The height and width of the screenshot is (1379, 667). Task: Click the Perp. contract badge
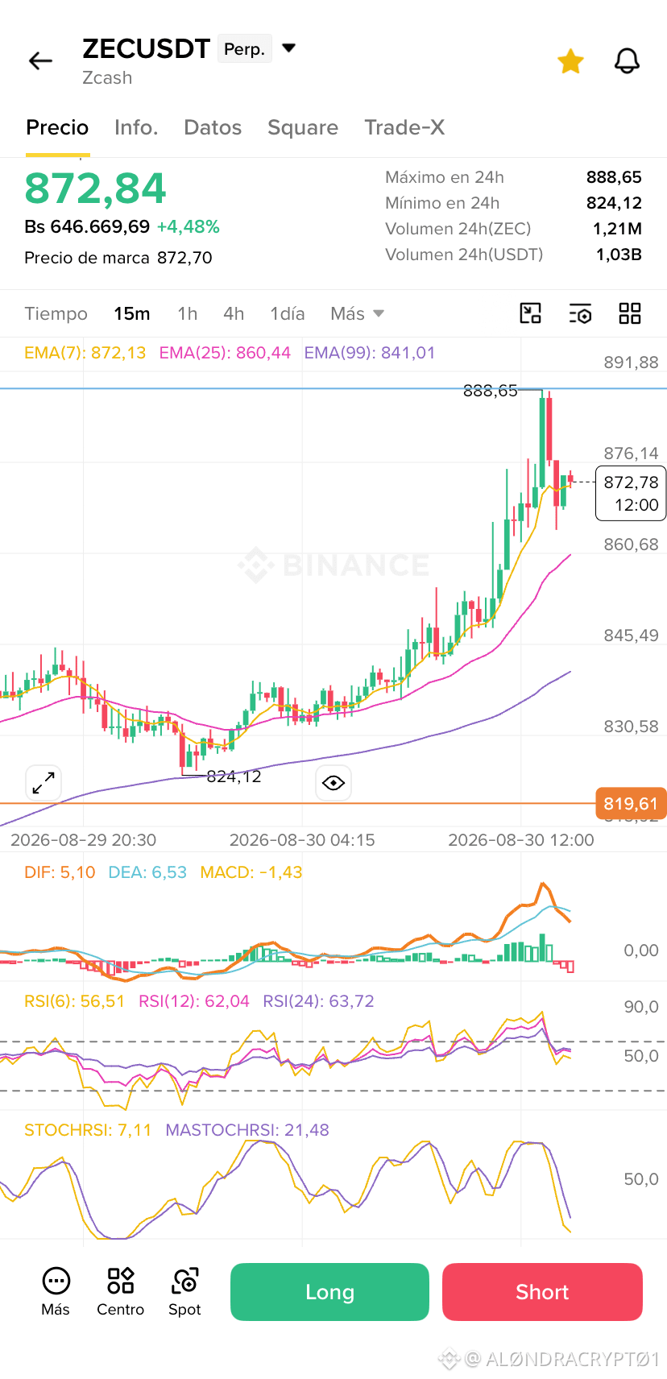click(x=244, y=49)
